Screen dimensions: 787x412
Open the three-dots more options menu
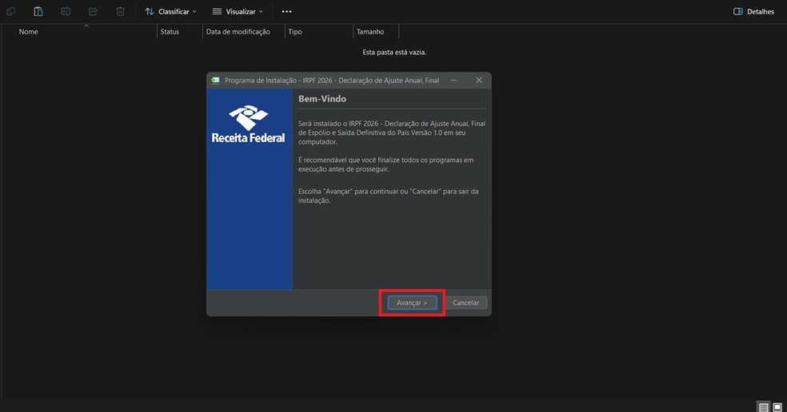click(x=286, y=12)
